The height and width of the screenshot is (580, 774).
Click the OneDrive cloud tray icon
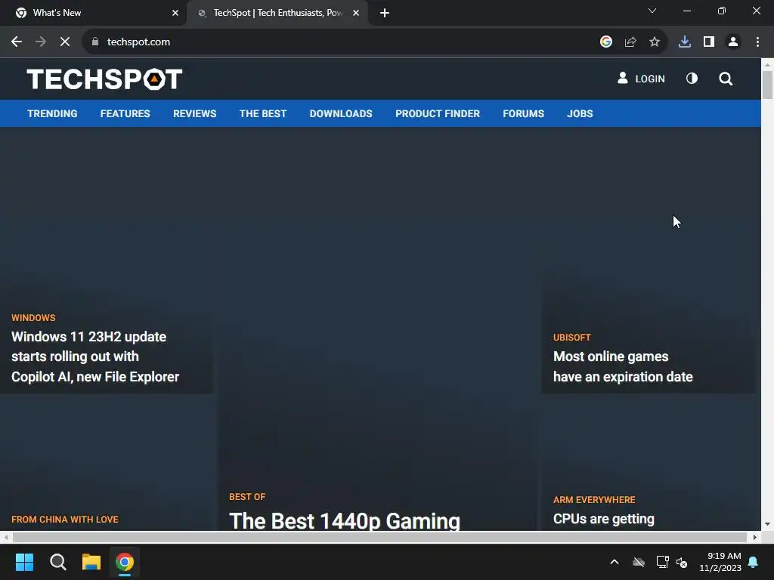(x=638, y=562)
